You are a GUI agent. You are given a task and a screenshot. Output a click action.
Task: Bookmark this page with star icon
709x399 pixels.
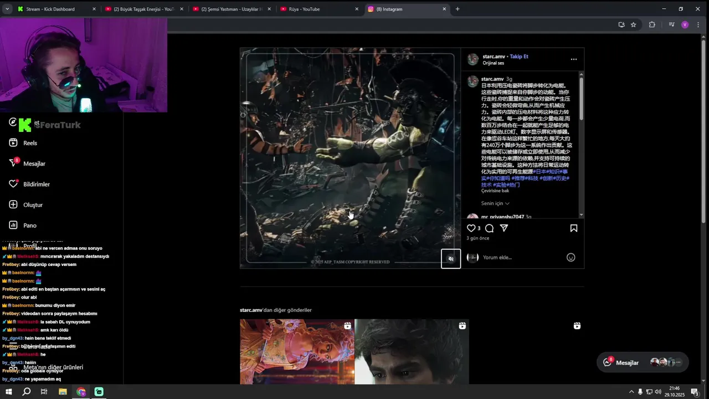pyautogui.click(x=634, y=24)
